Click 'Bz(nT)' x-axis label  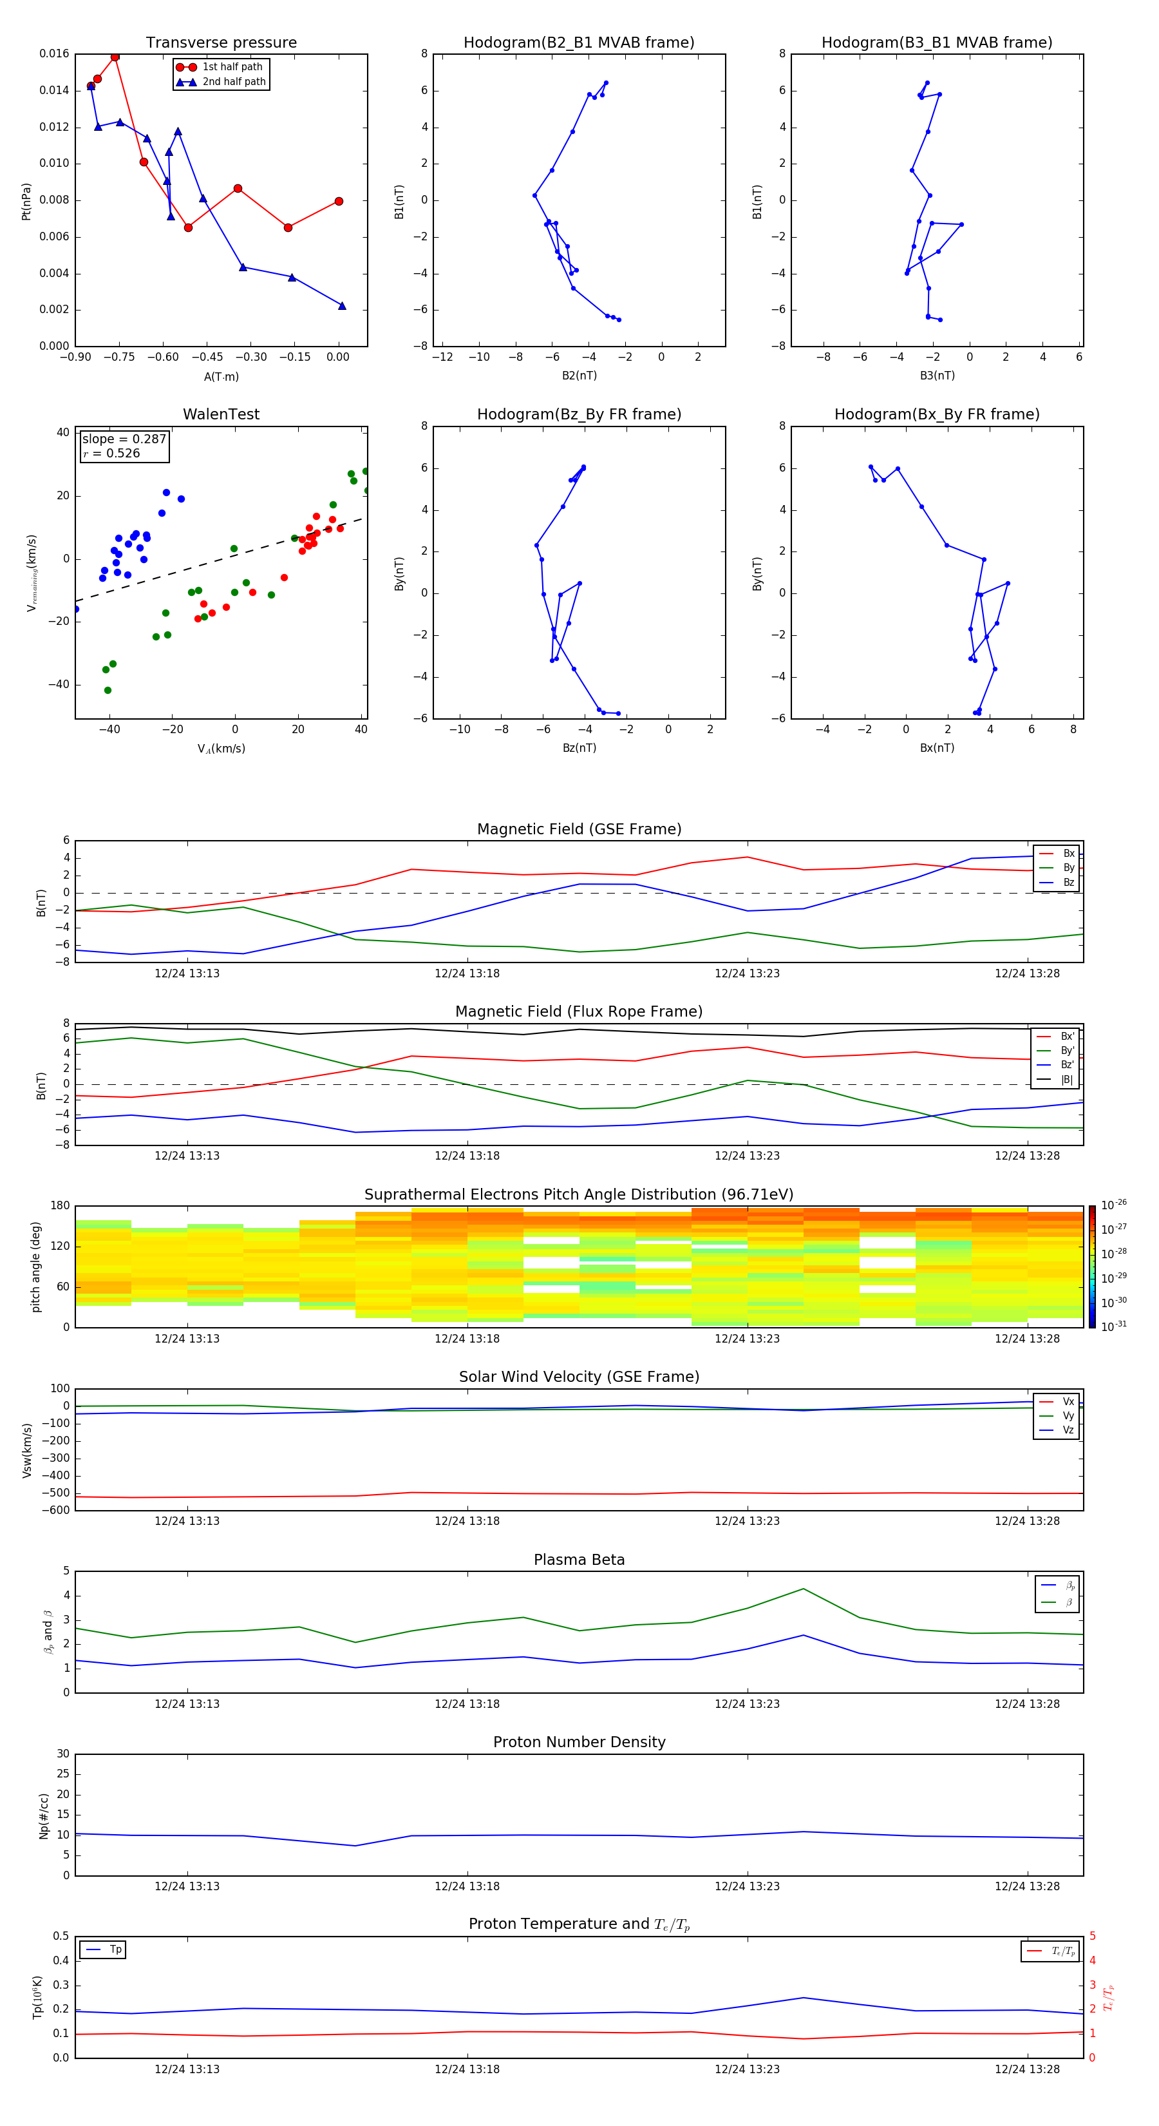click(x=579, y=748)
